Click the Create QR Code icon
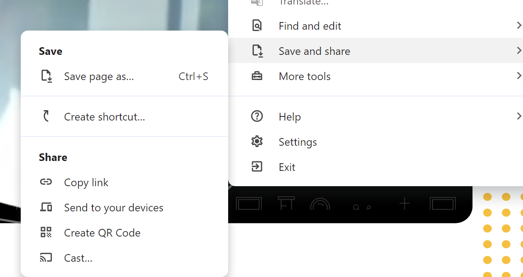The height and width of the screenshot is (277, 523). click(46, 232)
